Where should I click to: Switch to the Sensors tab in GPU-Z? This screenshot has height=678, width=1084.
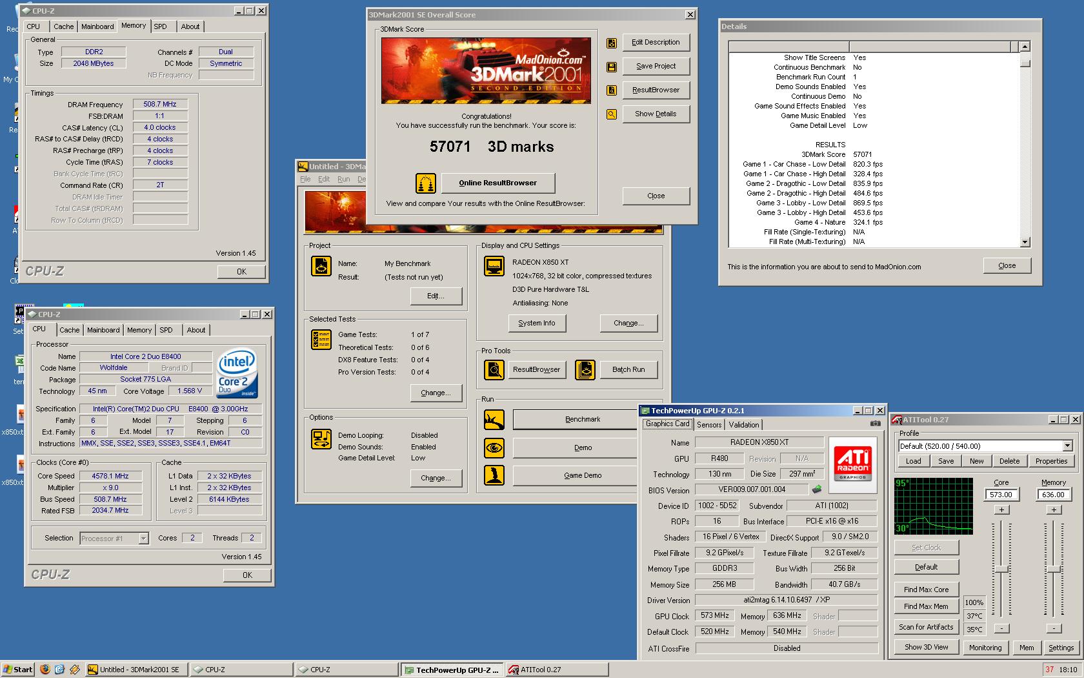[x=709, y=425]
